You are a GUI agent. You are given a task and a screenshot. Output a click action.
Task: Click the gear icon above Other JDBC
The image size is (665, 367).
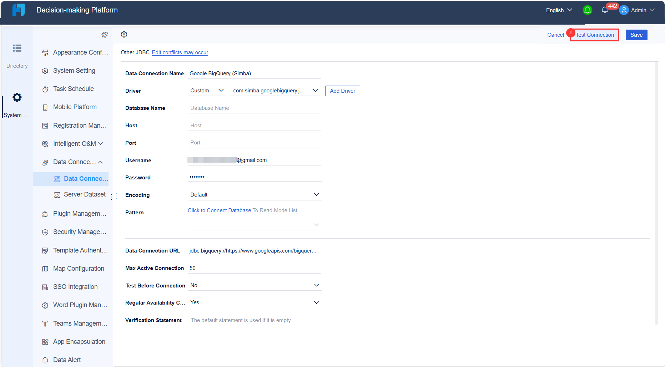[124, 35]
